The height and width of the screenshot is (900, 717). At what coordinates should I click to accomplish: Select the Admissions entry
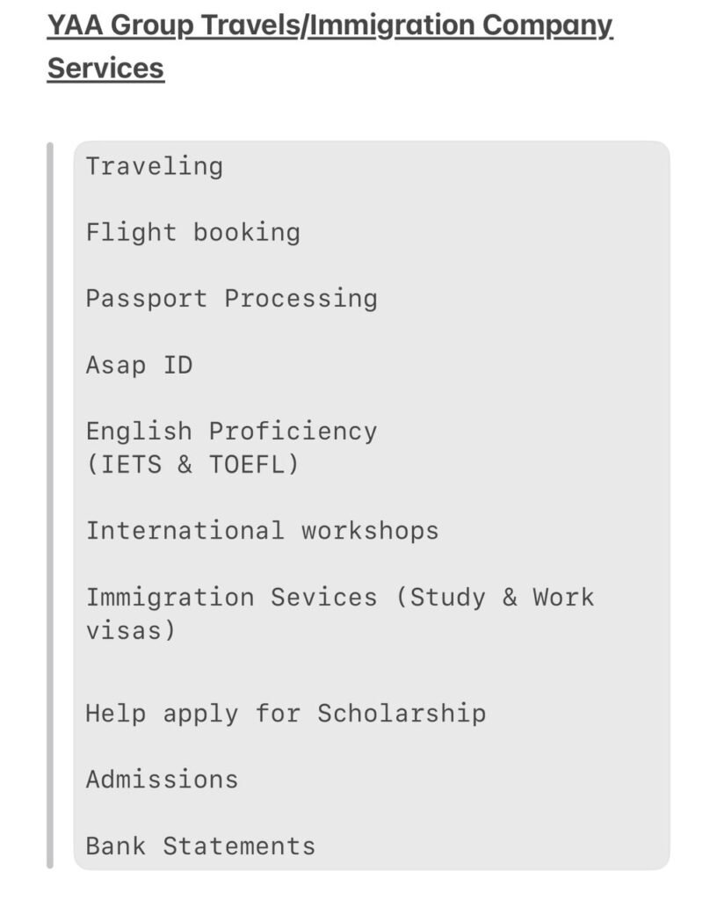point(162,780)
